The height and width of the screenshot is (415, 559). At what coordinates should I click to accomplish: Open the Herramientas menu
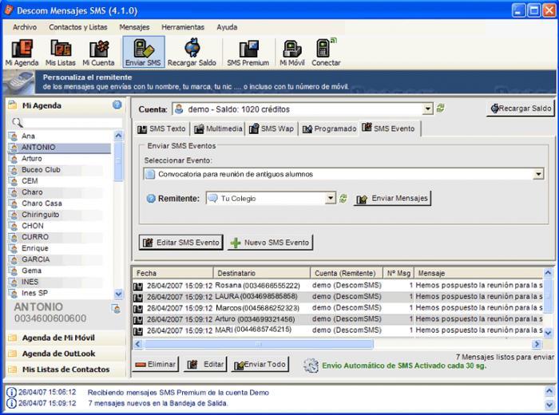(183, 27)
